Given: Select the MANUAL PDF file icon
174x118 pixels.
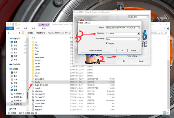Looking at the screenshot, I should click(x=33, y=91).
